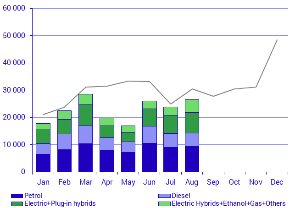Click the '30 000' y-axis value
Screen dimensions: 295x208
pos(14,90)
